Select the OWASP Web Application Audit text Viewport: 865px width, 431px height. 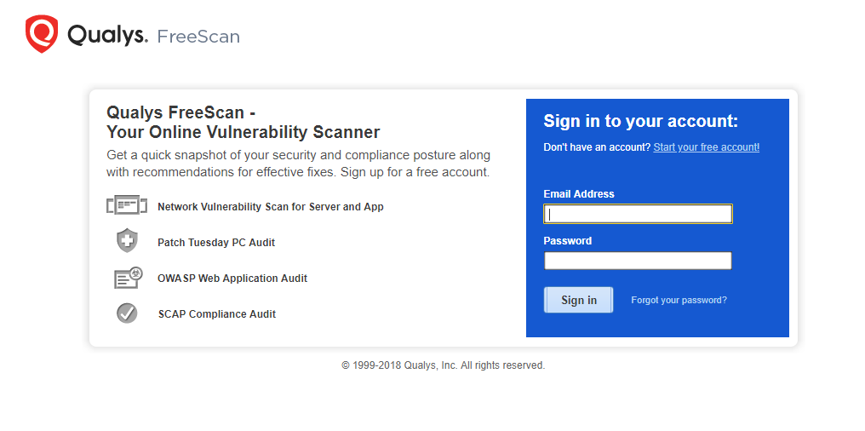coord(232,279)
